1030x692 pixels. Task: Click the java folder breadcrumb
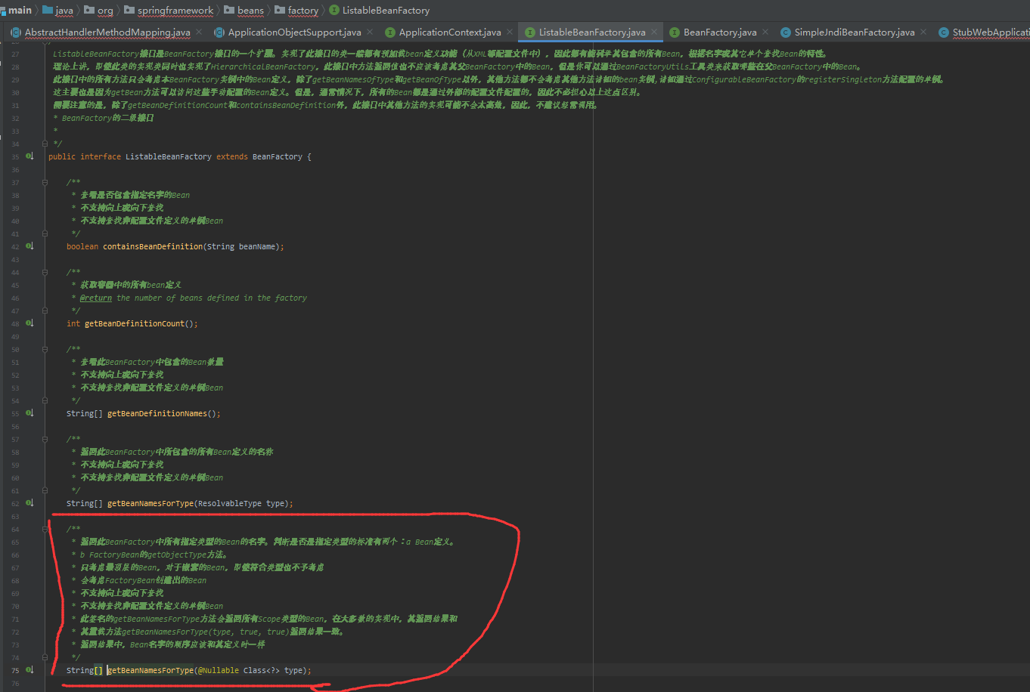[58, 10]
